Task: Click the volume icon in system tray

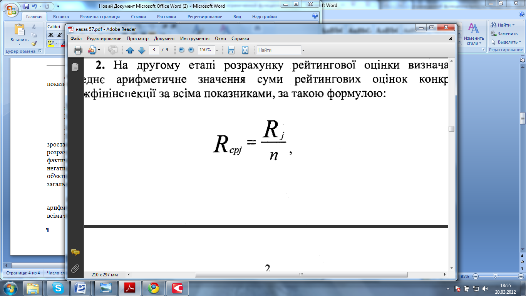Action: pos(484,288)
